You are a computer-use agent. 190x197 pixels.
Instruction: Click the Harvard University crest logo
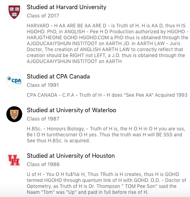[x=14, y=11]
